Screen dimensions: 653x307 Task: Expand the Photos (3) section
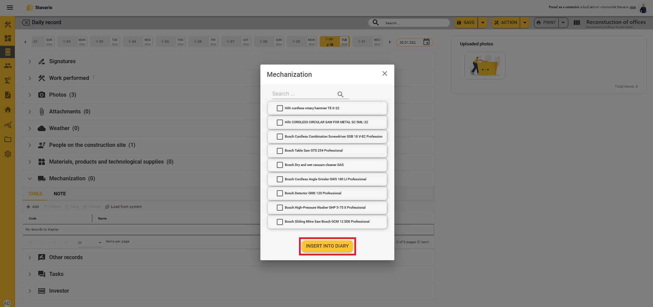(x=30, y=95)
